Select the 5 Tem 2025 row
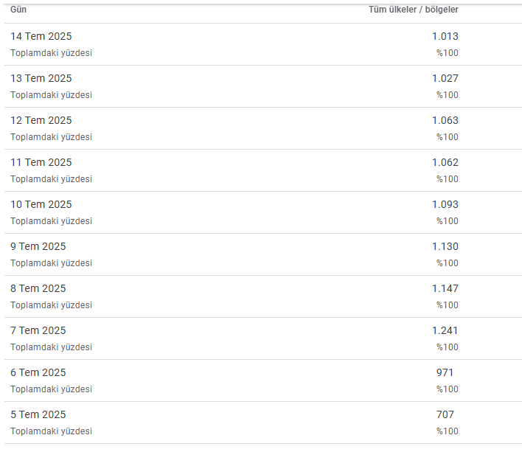The width and height of the screenshot is (522, 452). (x=263, y=423)
